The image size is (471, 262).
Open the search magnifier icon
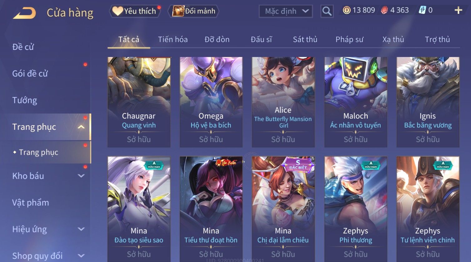coord(327,11)
